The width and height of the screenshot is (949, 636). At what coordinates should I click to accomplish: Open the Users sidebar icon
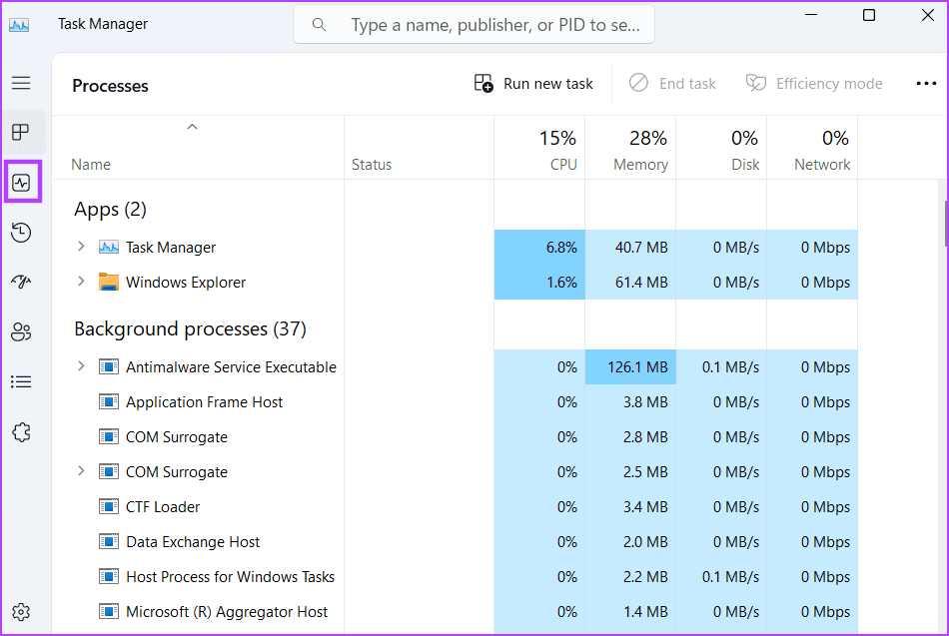pyautogui.click(x=21, y=331)
